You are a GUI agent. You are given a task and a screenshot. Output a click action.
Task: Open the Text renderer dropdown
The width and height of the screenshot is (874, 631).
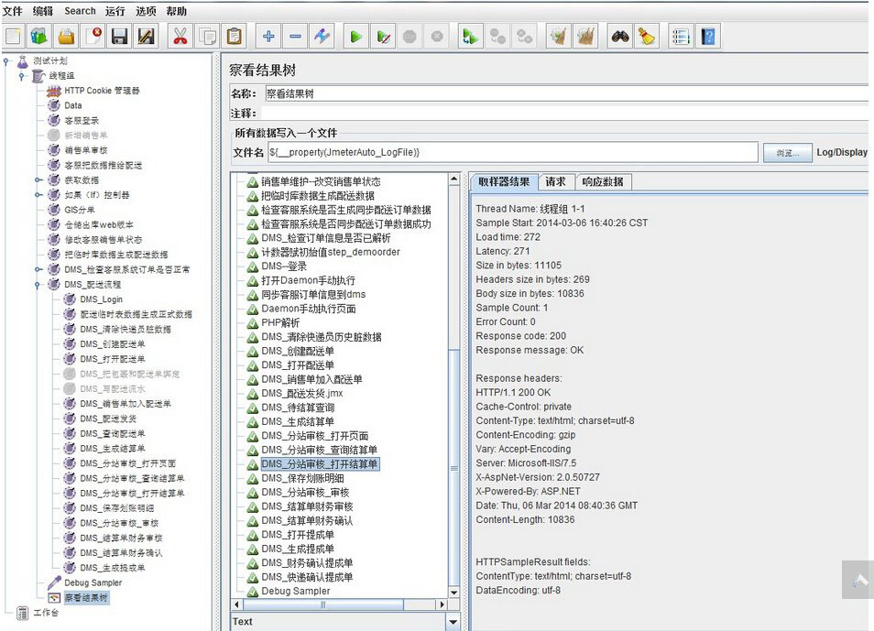click(x=453, y=621)
